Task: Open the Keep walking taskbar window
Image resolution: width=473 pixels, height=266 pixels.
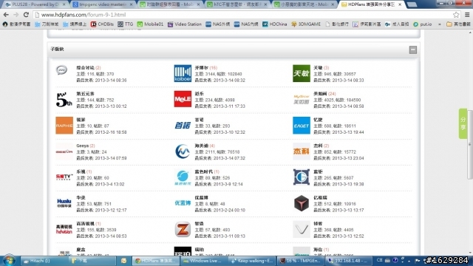Action: (x=251, y=261)
